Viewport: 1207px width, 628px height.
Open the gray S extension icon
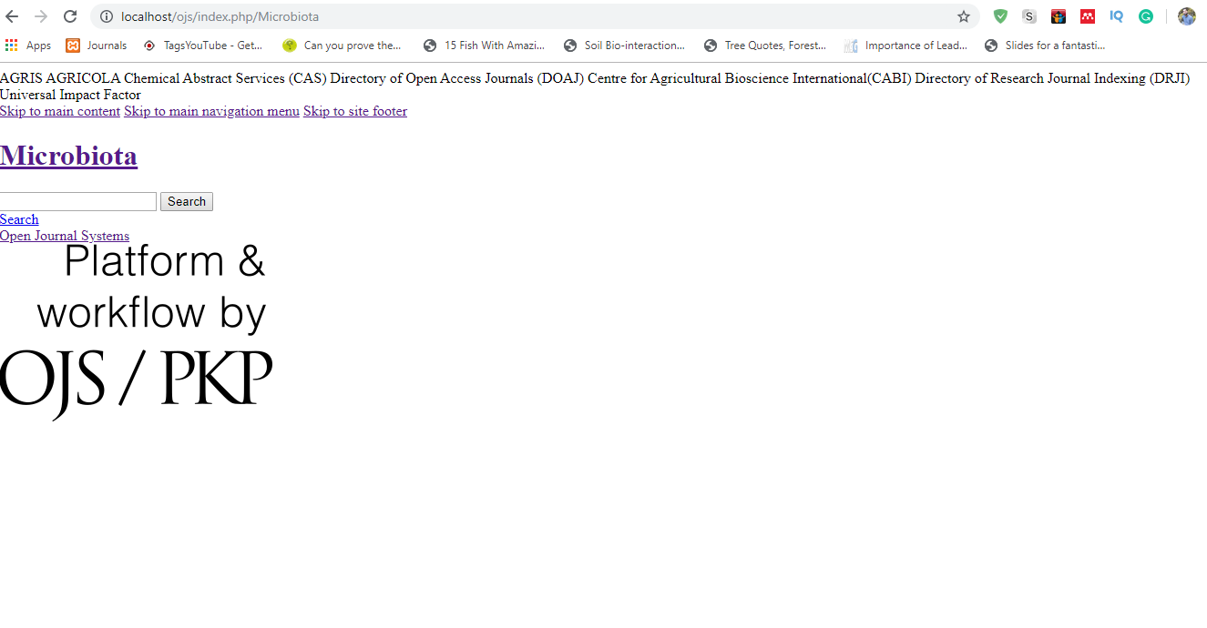coord(1029,16)
